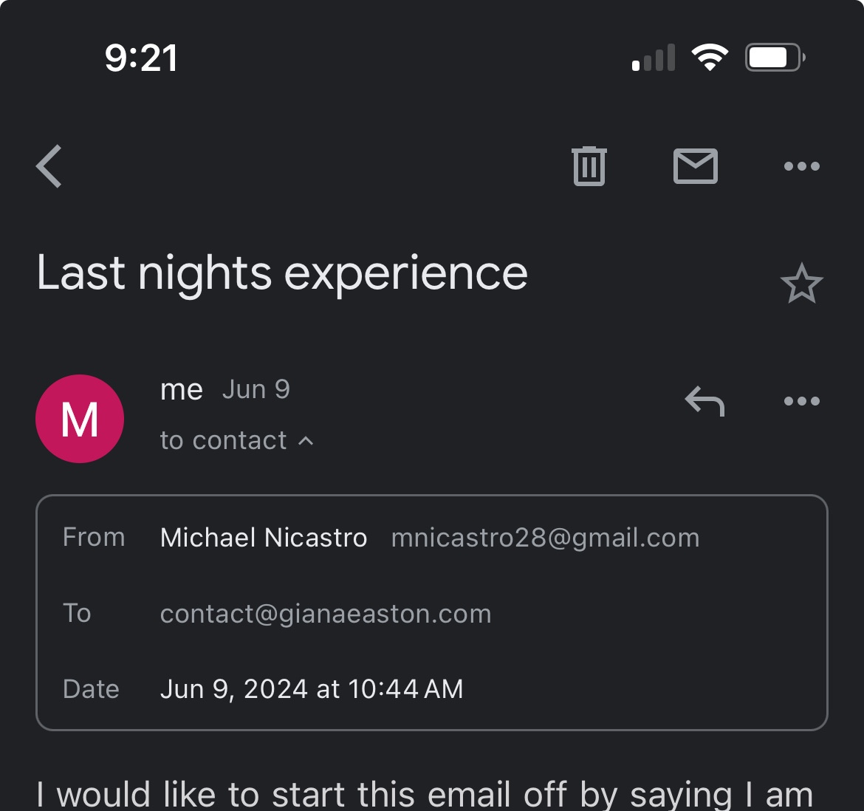The width and height of the screenshot is (864, 811).
Task: Tap sender address mnicastro28@gmail.com
Action: click(545, 538)
